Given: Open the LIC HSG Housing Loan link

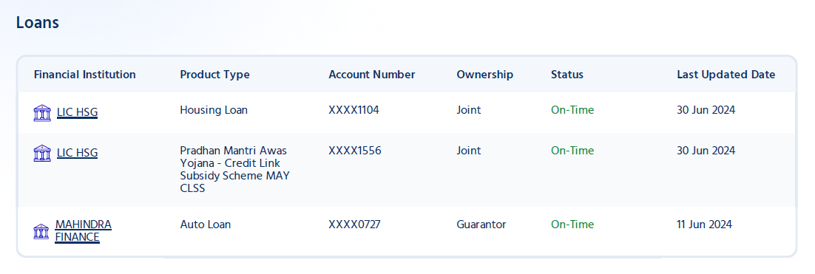Looking at the screenshot, I should [77, 112].
